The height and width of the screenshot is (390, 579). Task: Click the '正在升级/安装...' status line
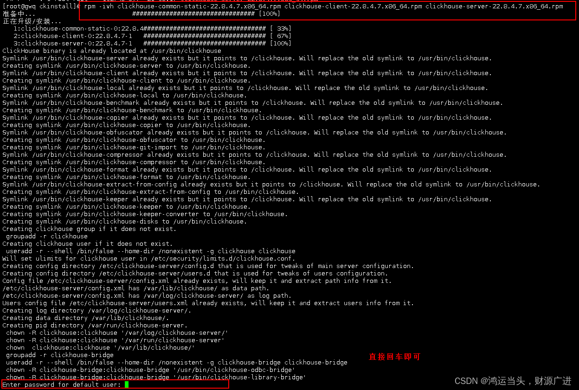click(32, 21)
